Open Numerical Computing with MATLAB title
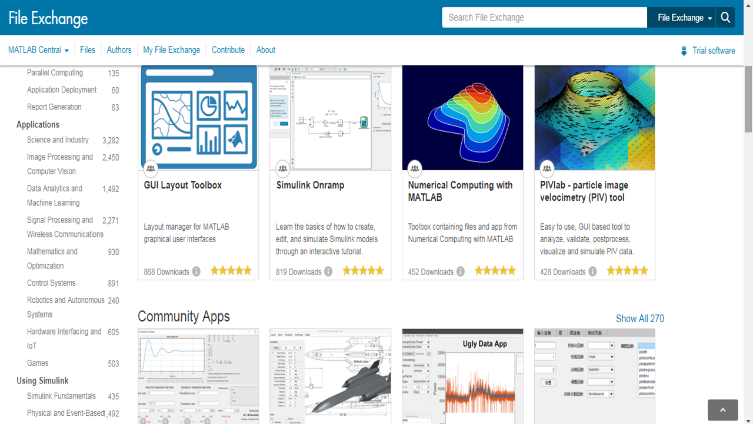Screen dimensions: 753x424 461,191
